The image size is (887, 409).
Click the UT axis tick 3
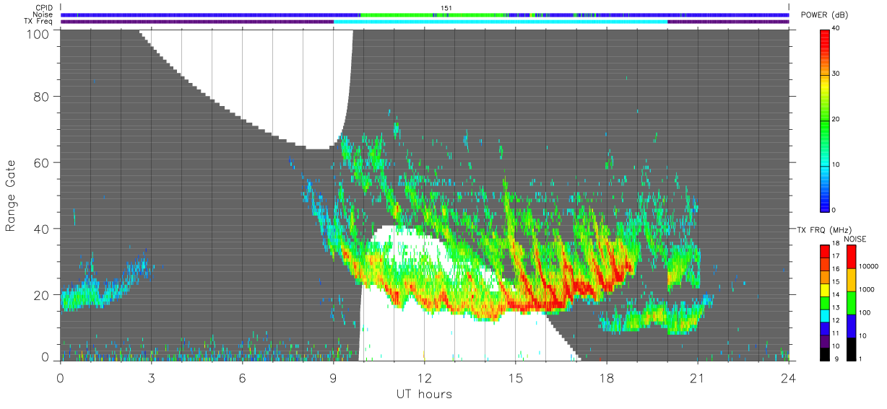151,377
